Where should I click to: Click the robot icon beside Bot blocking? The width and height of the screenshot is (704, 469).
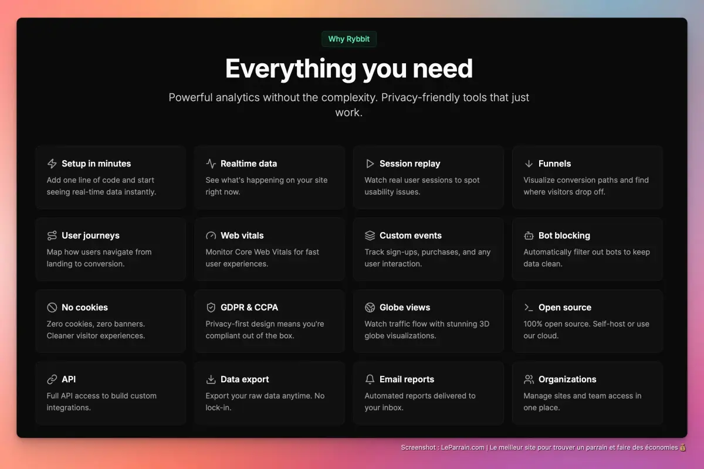529,236
